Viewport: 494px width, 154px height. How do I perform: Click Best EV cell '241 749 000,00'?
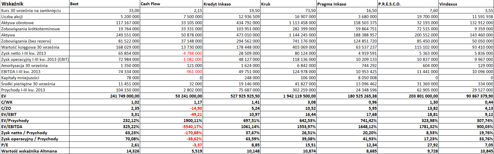point(125,96)
